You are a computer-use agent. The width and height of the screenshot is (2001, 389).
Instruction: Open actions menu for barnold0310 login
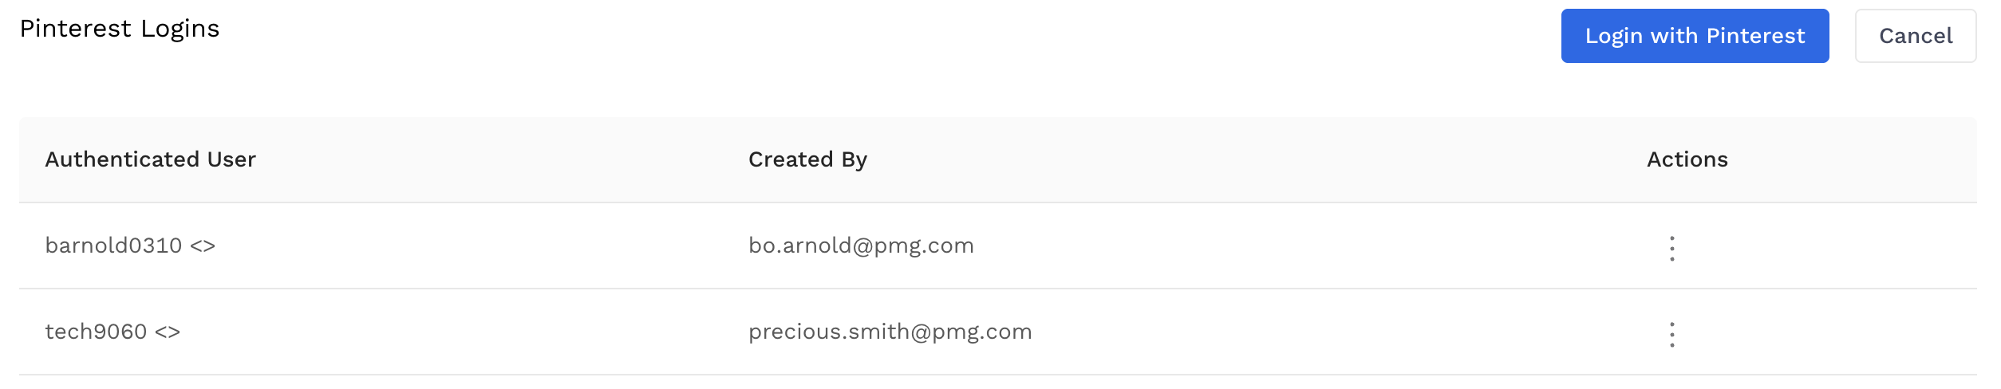tap(1671, 248)
